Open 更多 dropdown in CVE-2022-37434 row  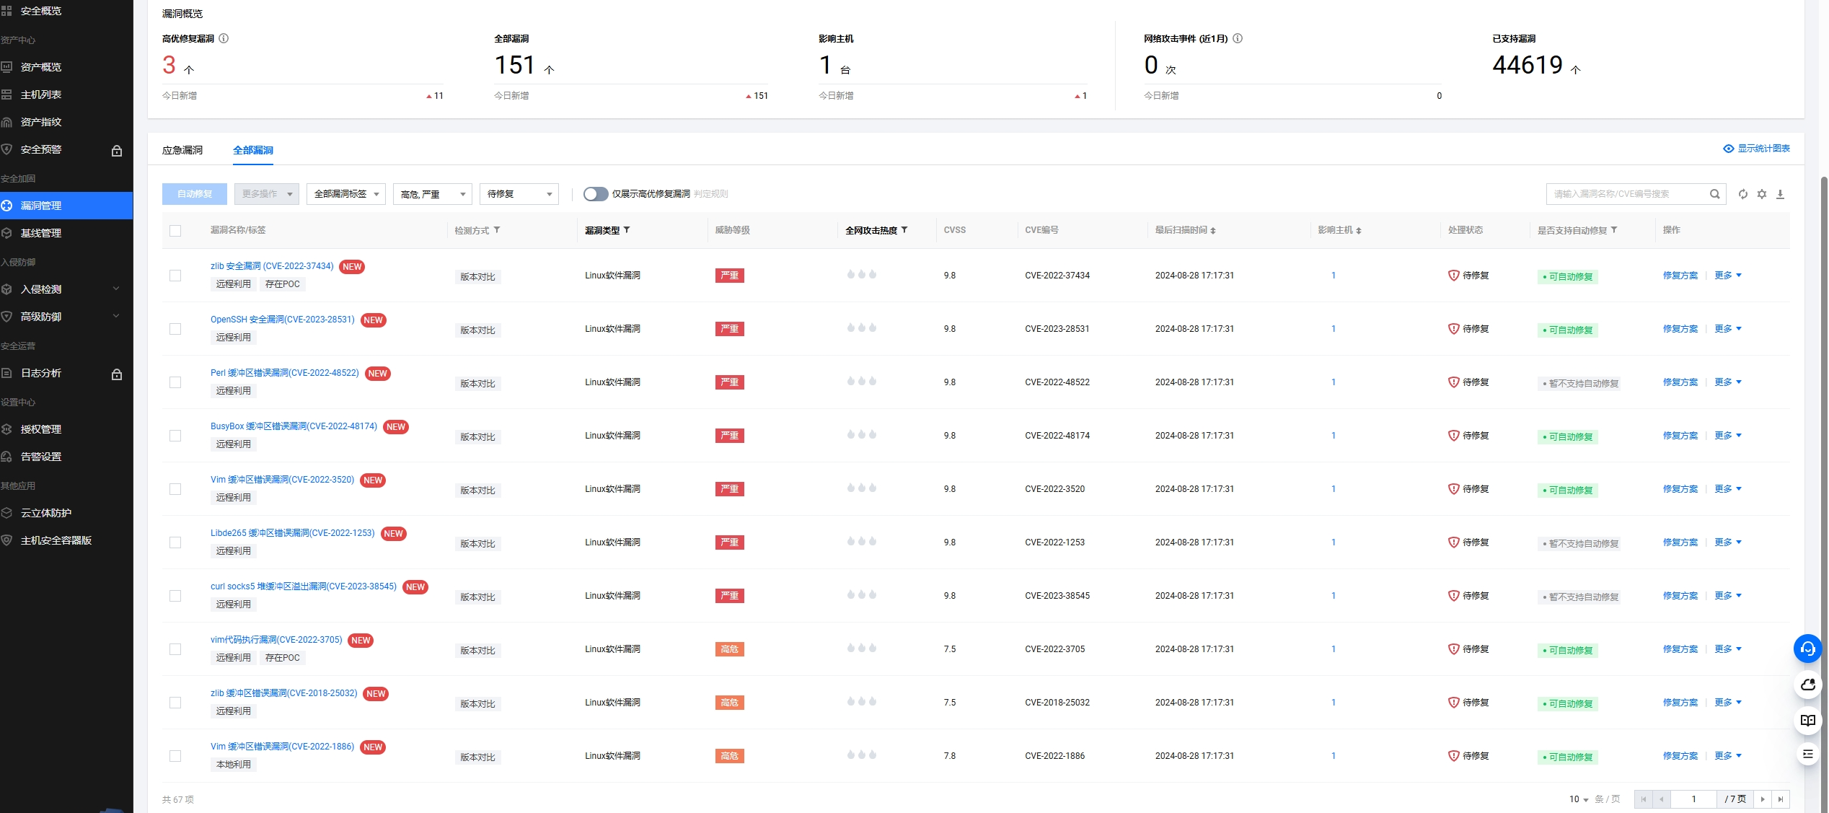[x=1728, y=276]
